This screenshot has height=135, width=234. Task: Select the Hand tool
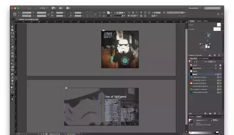12,81
